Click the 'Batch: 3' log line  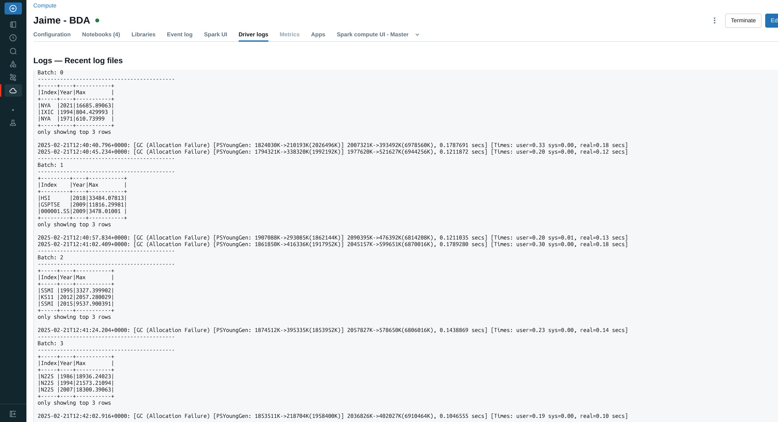(50, 344)
